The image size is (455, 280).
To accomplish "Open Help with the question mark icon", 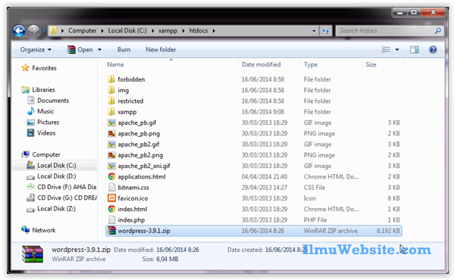I will point(433,49).
